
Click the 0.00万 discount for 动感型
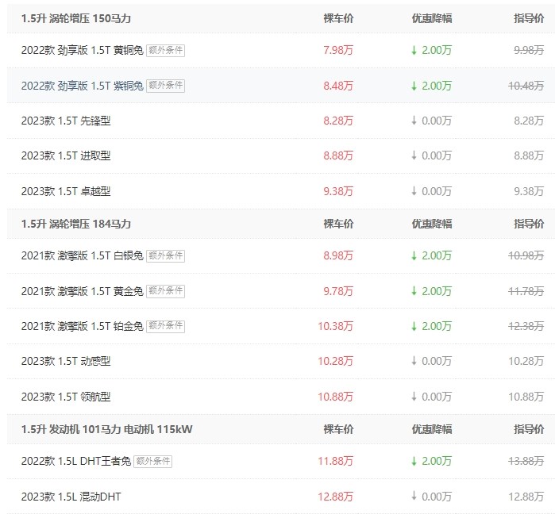pyautogui.click(x=431, y=361)
